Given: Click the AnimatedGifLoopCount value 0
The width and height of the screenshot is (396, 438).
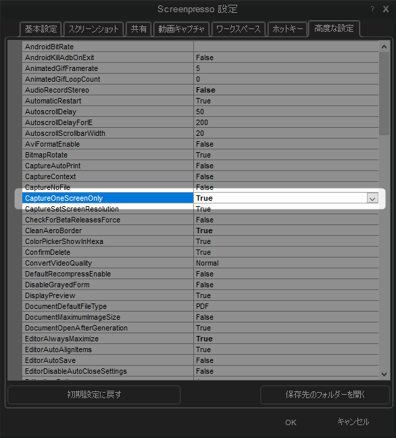Looking at the screenshot, I should (286, 79).
